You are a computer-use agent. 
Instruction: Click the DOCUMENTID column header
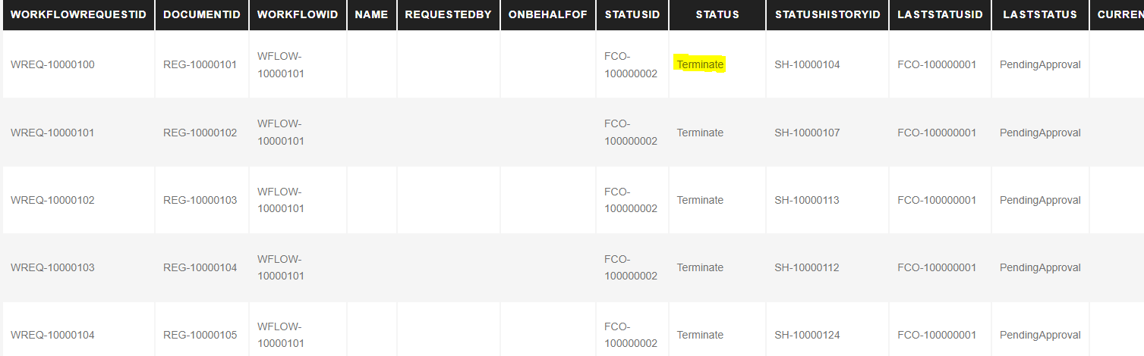202,15
